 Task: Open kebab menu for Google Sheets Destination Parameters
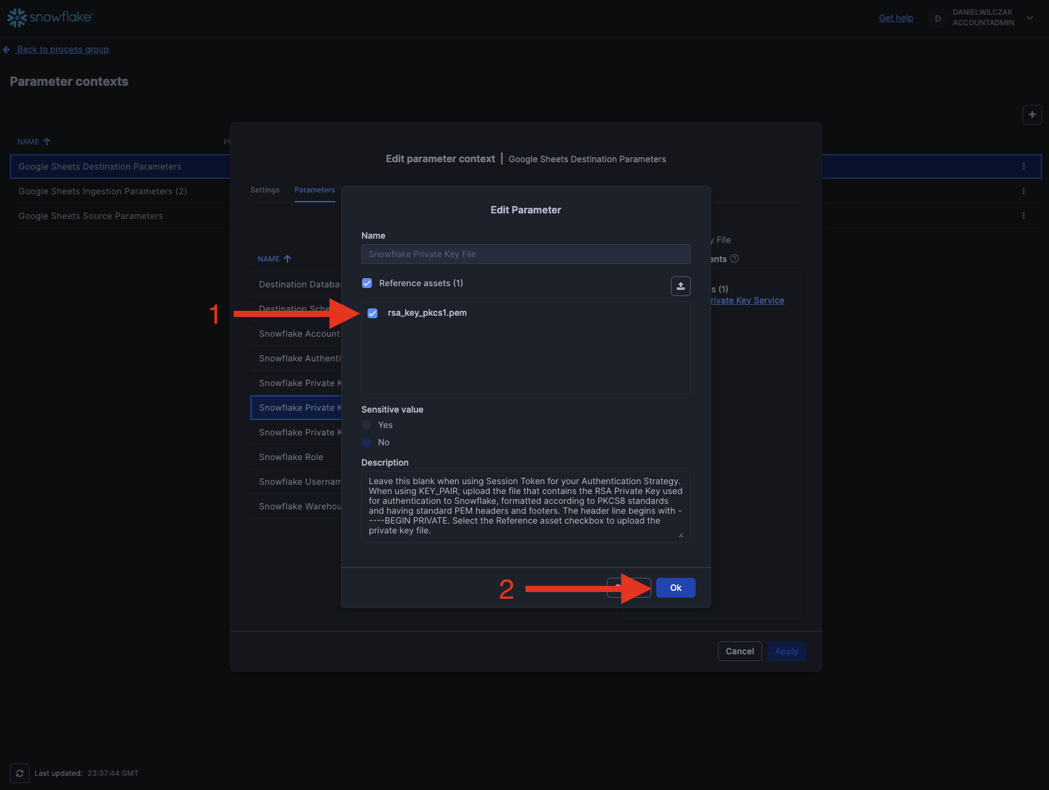click(1024, 167)
